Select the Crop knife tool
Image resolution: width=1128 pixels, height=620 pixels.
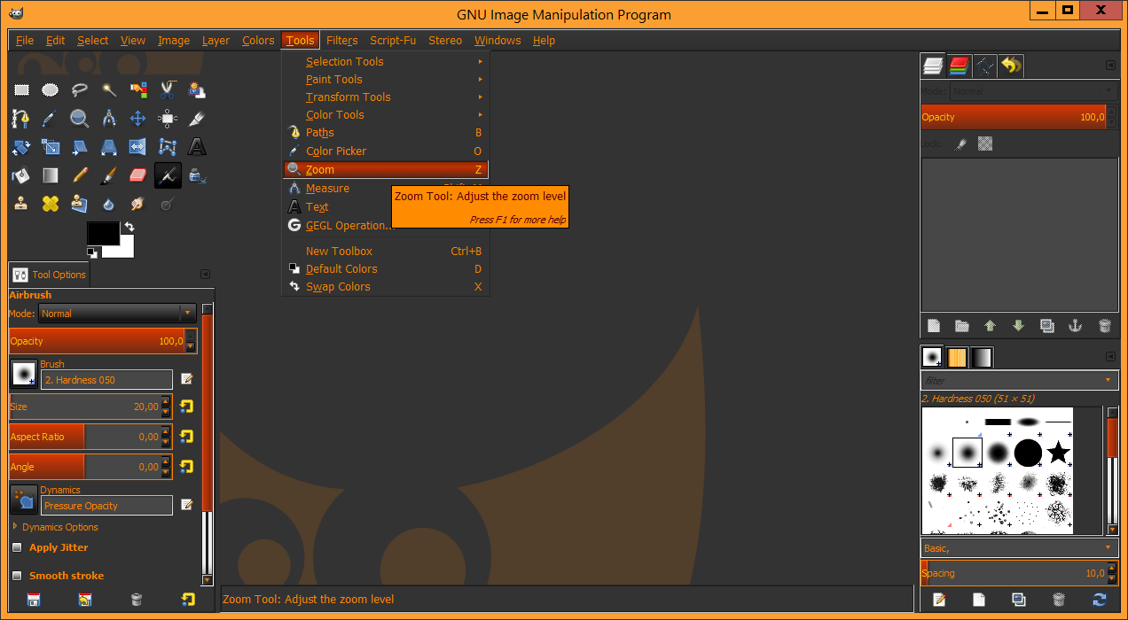coord(197,119)
